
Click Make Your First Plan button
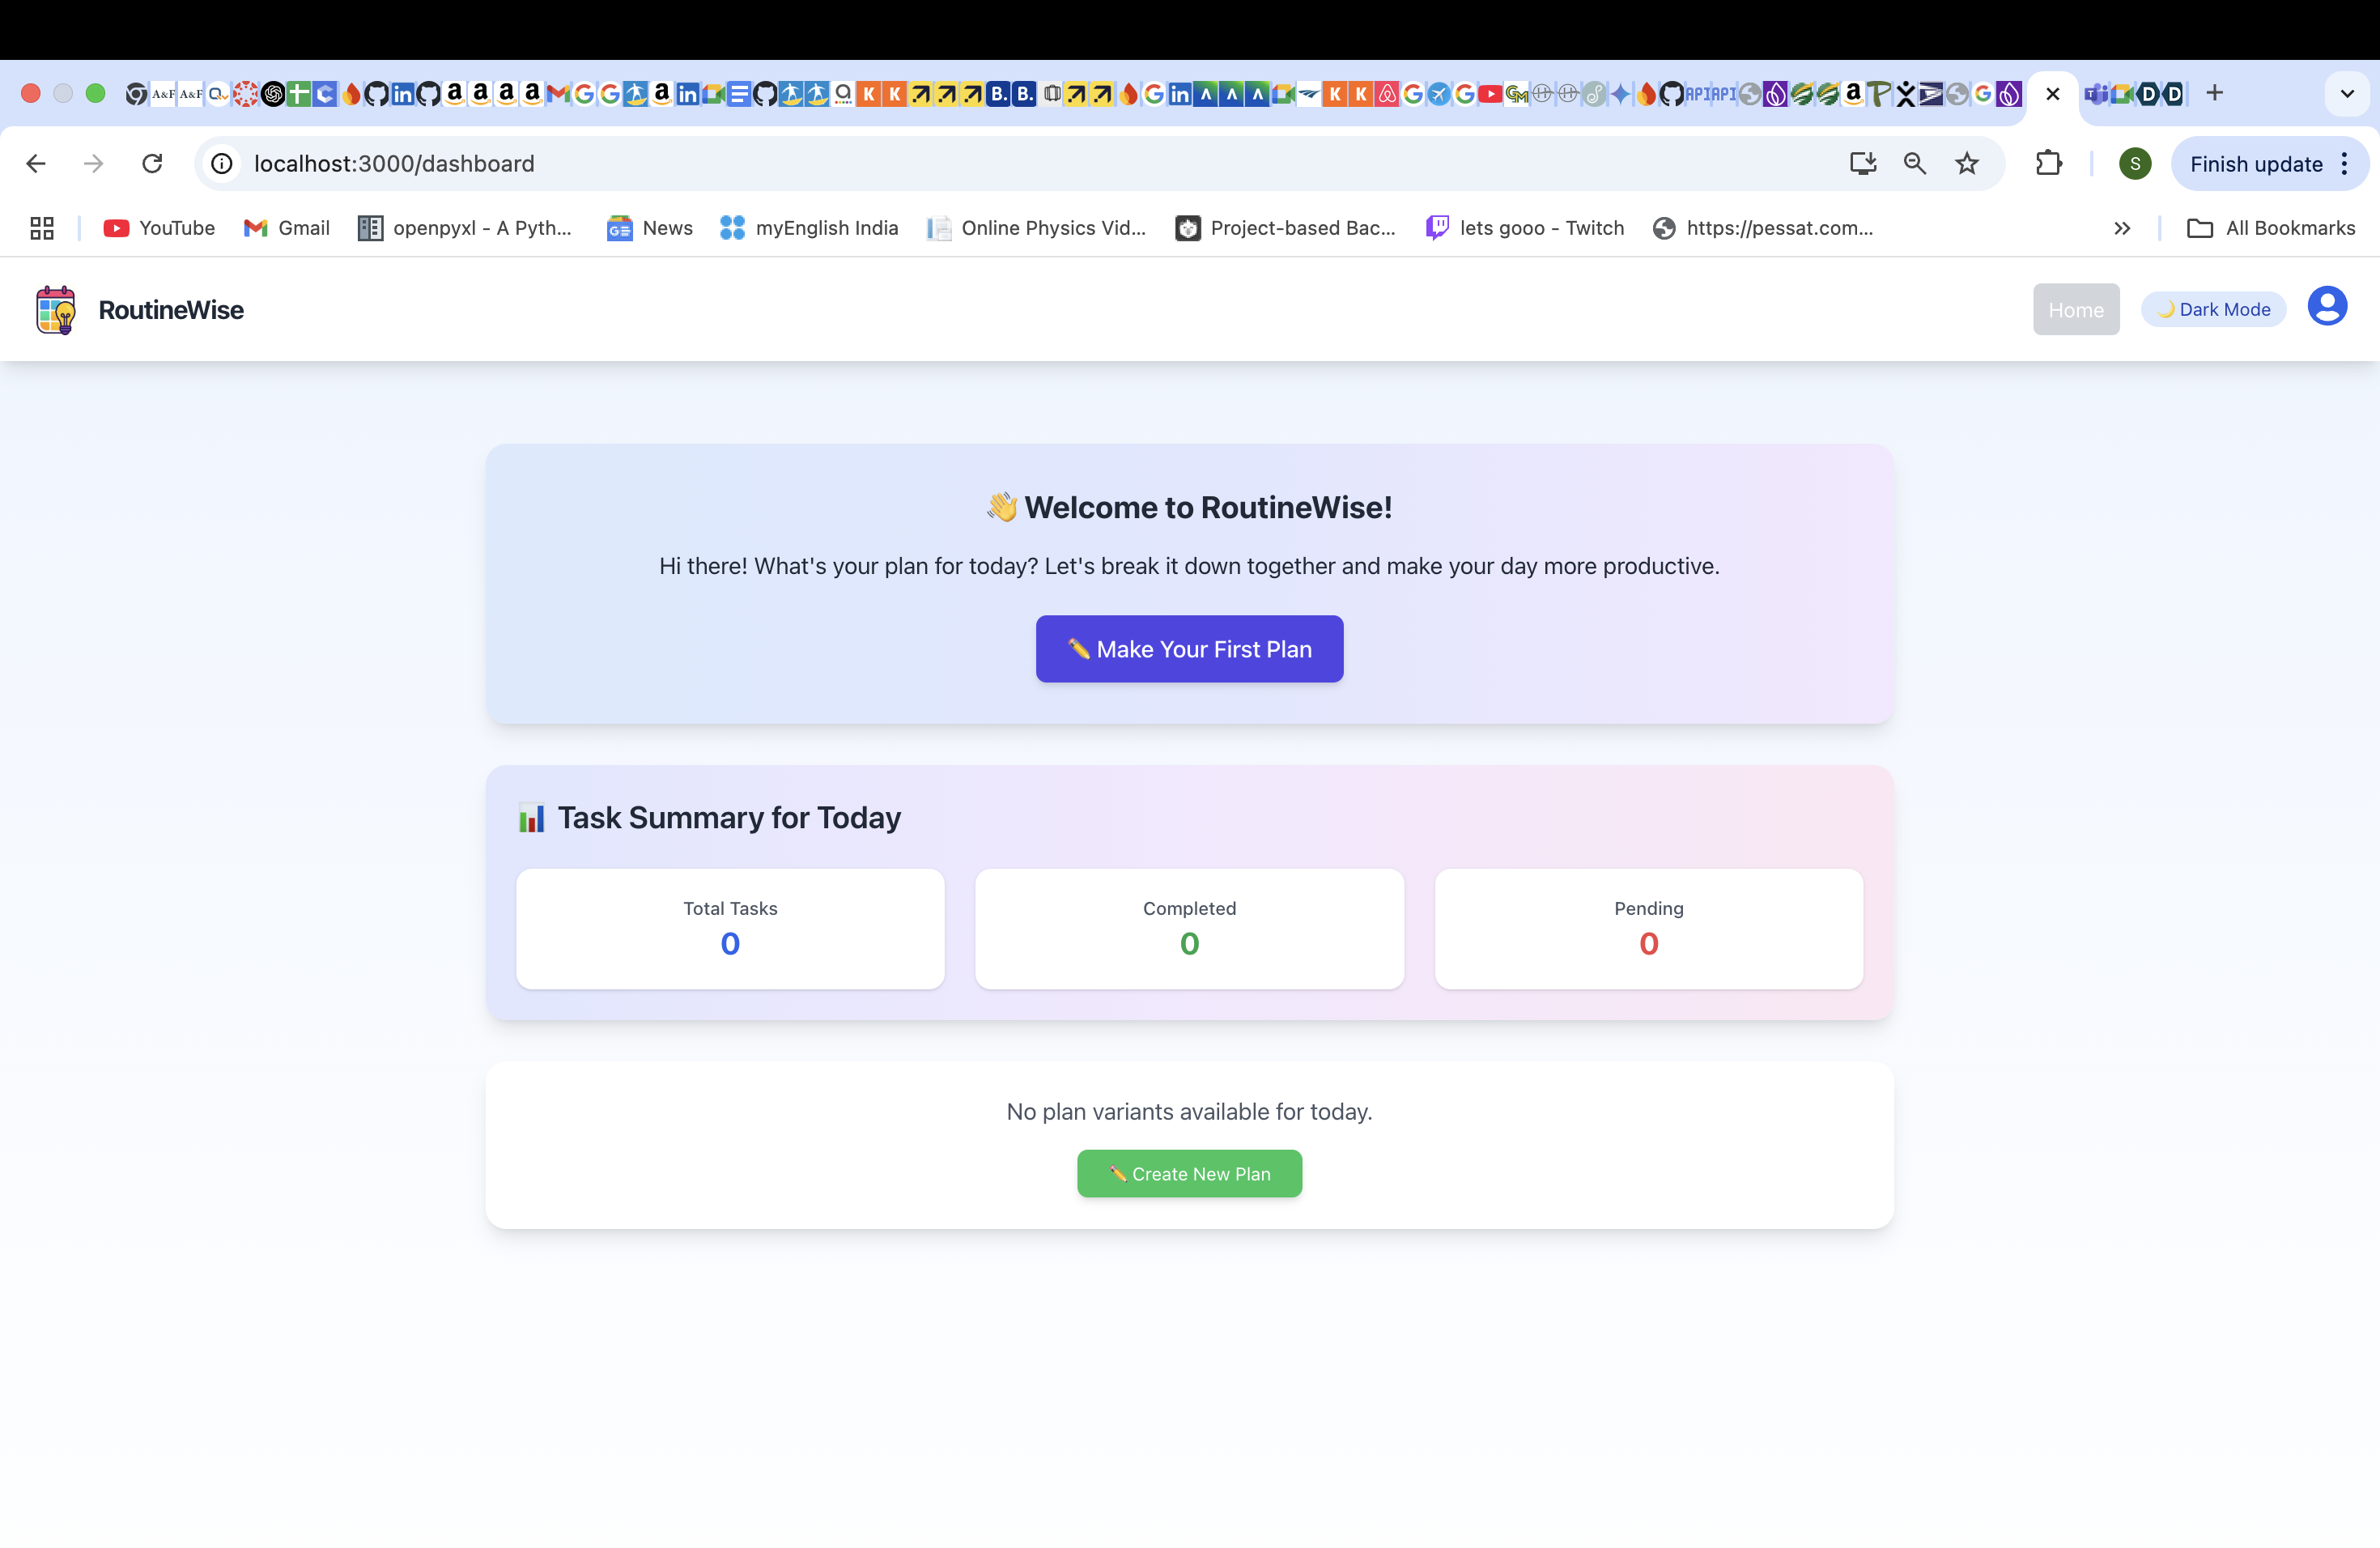pos(1189,649)
